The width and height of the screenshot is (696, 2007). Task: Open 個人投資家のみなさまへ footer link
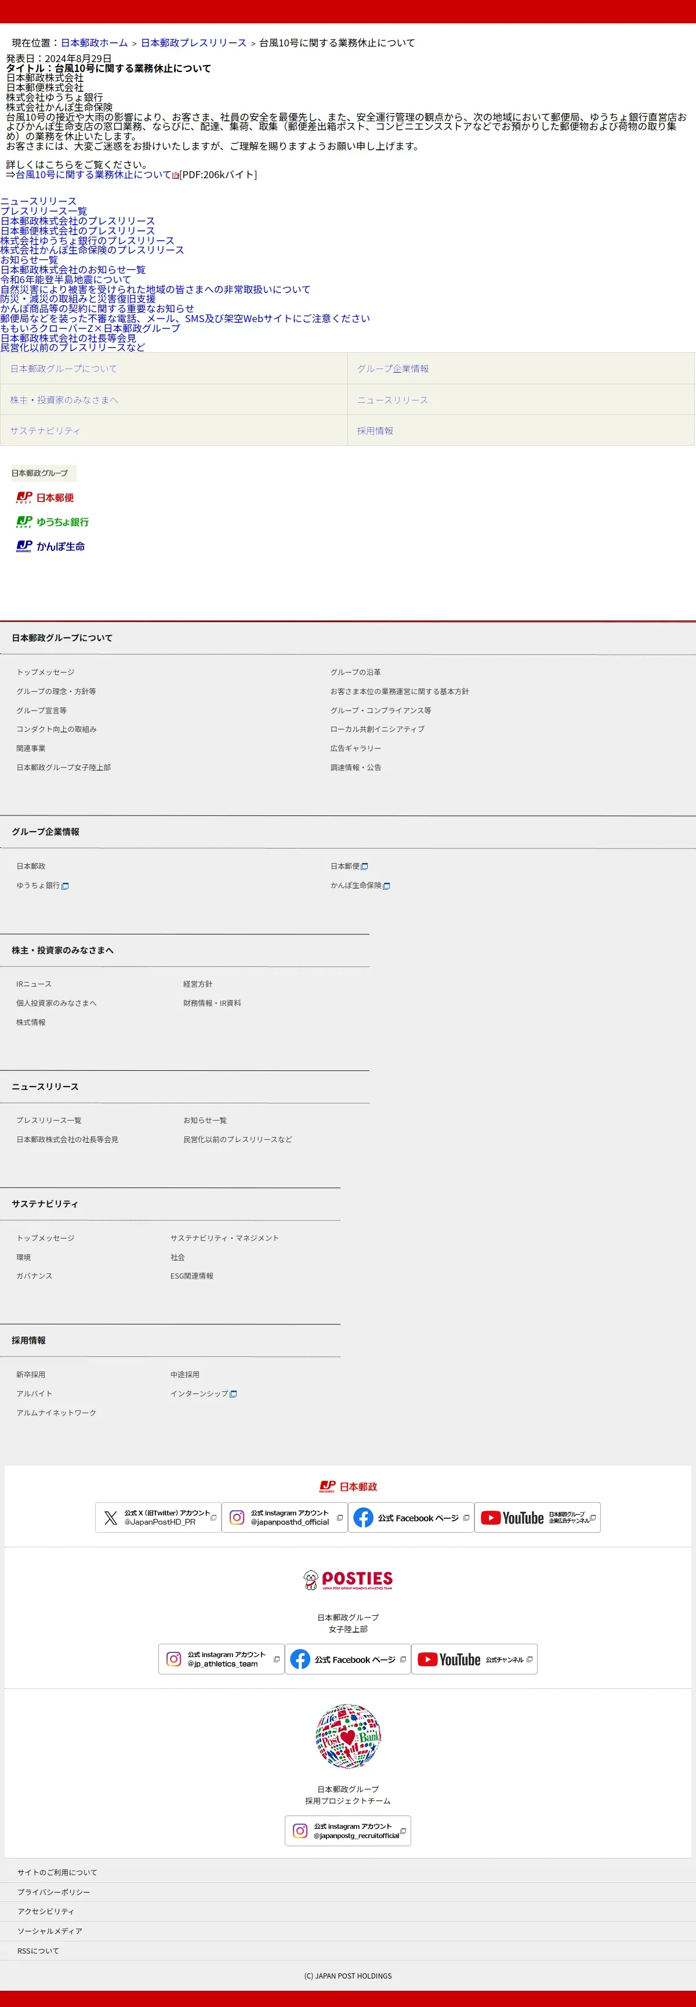click(x=57, y=1003)
